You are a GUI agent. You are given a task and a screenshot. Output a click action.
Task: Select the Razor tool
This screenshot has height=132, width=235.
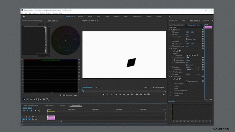(x=34, y=99)
